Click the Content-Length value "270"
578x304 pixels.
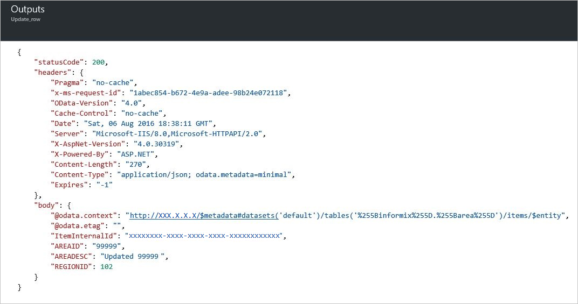coord(136,165)
